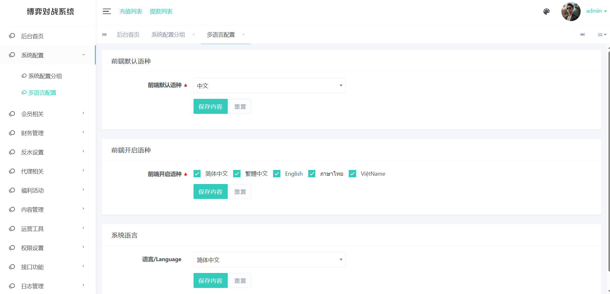610x294 pixels.
Task: Expand the 权限设置 sidebar menu
Action: click(48, 248)
